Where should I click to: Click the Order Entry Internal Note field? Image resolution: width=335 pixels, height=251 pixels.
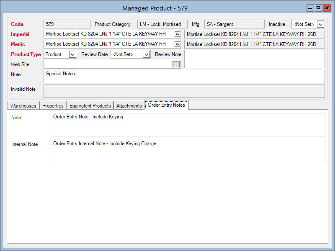[x=188, y=151]
